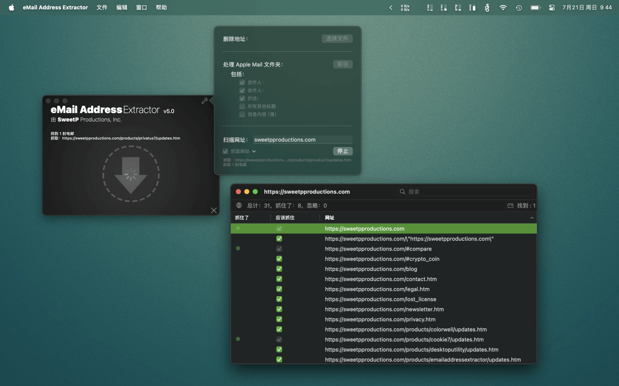Click the green crawled dot on the #compare row
Viewport: 619px width, 386px height.
(x=238, y=249)
